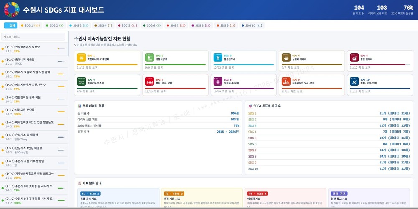Switch to the SDG 2 (9) tab
Viewport: 418px width, 209px height.
[55, 25]
